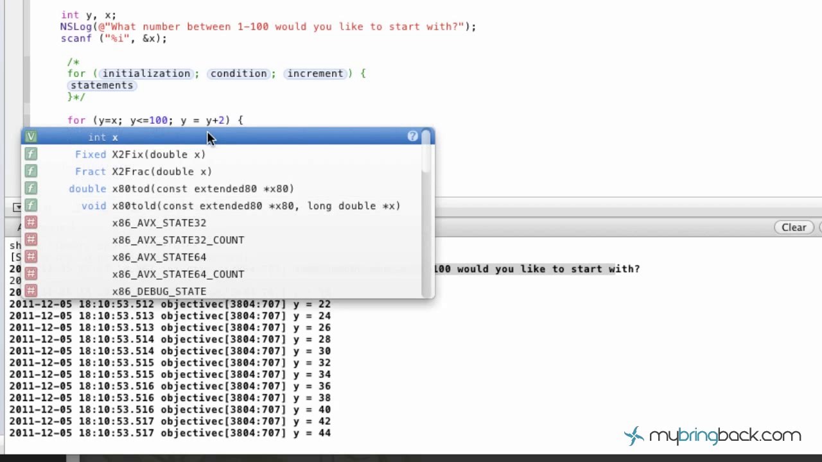Image resolution: width=822 pixels, height=462 pixels.
Task: Select the x80told completion entry
Action: pos(222,205)
